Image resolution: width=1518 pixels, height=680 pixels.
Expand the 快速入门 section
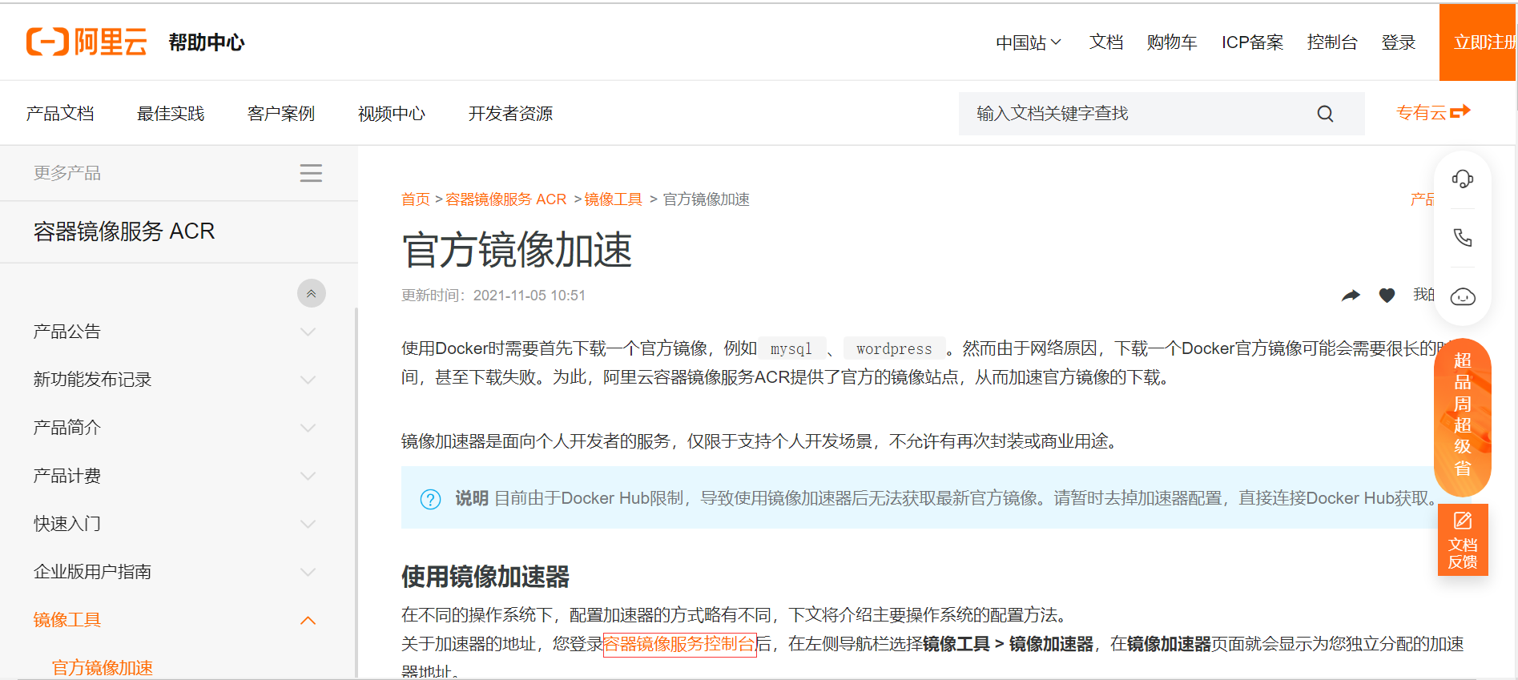click(x=308, y=524)
